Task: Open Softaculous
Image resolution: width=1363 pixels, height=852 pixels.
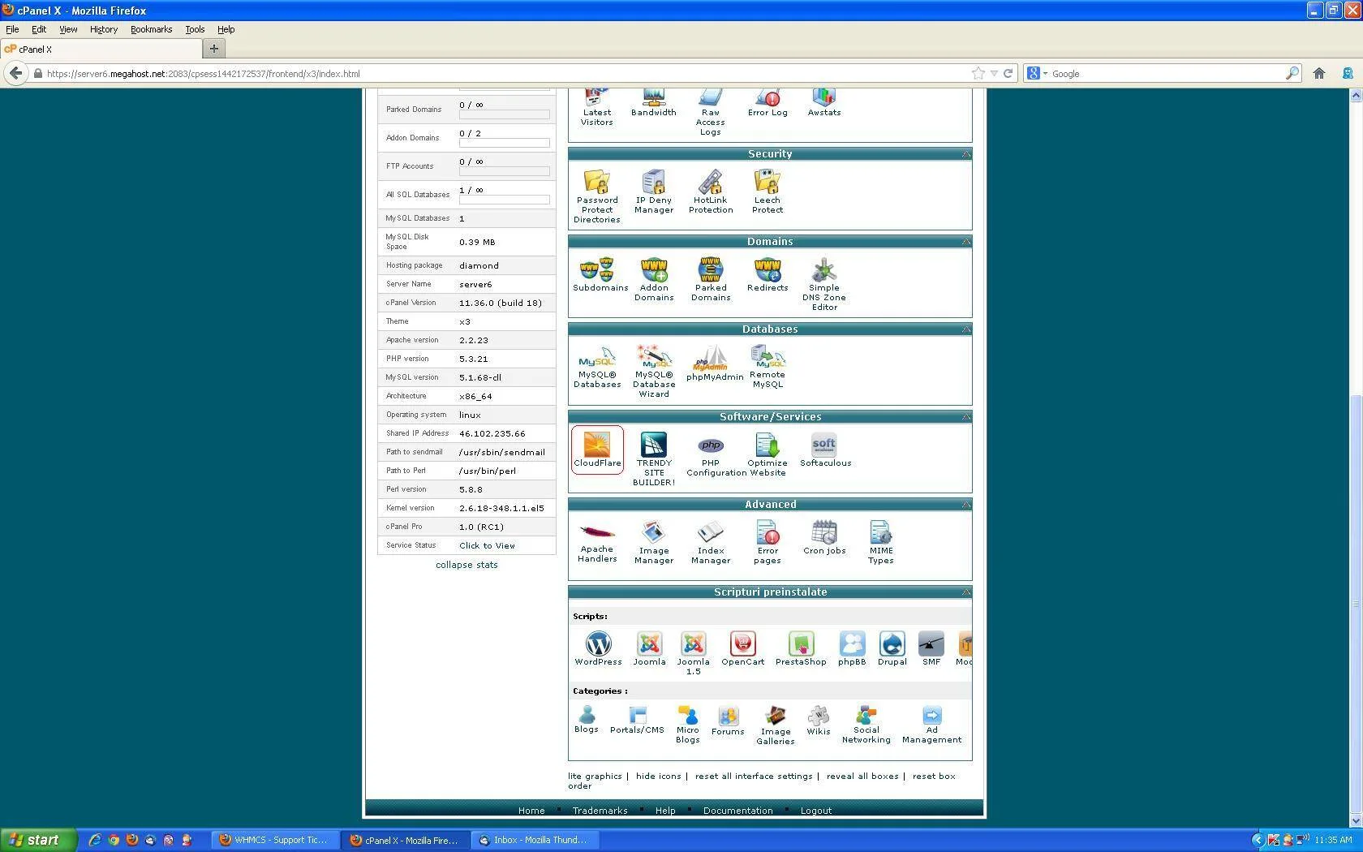Action: click(x=825, y=450)
